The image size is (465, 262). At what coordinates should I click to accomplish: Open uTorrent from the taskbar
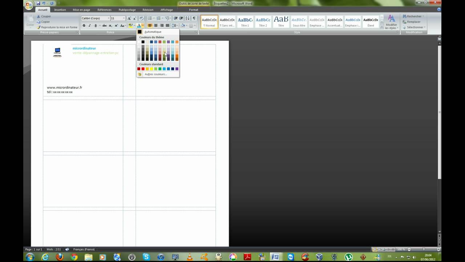348,257
